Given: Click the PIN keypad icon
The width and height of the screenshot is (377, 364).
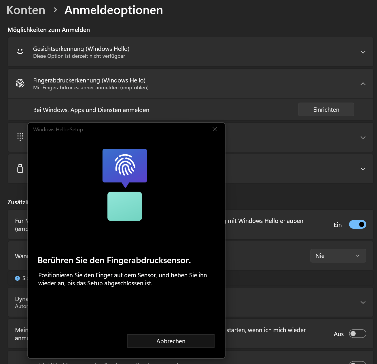Looking at the screenshot, I should [20, 137].
